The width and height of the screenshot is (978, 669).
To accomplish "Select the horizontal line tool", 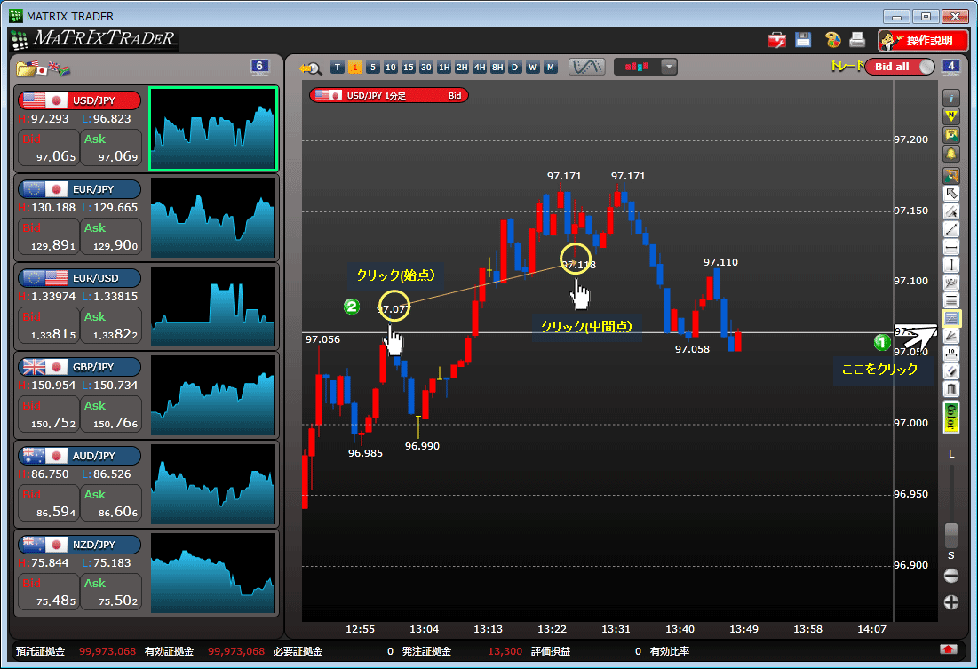I will tap(950, 247).
